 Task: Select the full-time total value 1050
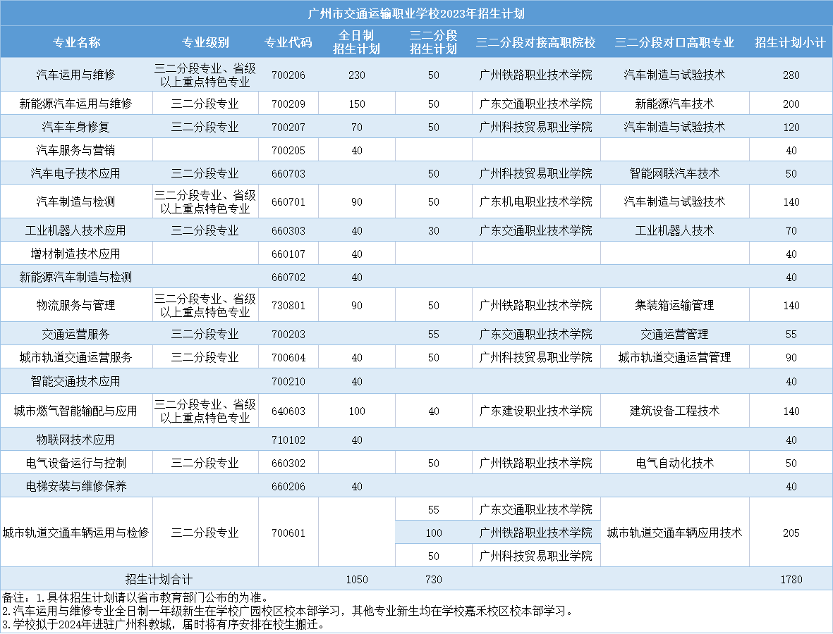click(357, 580)
